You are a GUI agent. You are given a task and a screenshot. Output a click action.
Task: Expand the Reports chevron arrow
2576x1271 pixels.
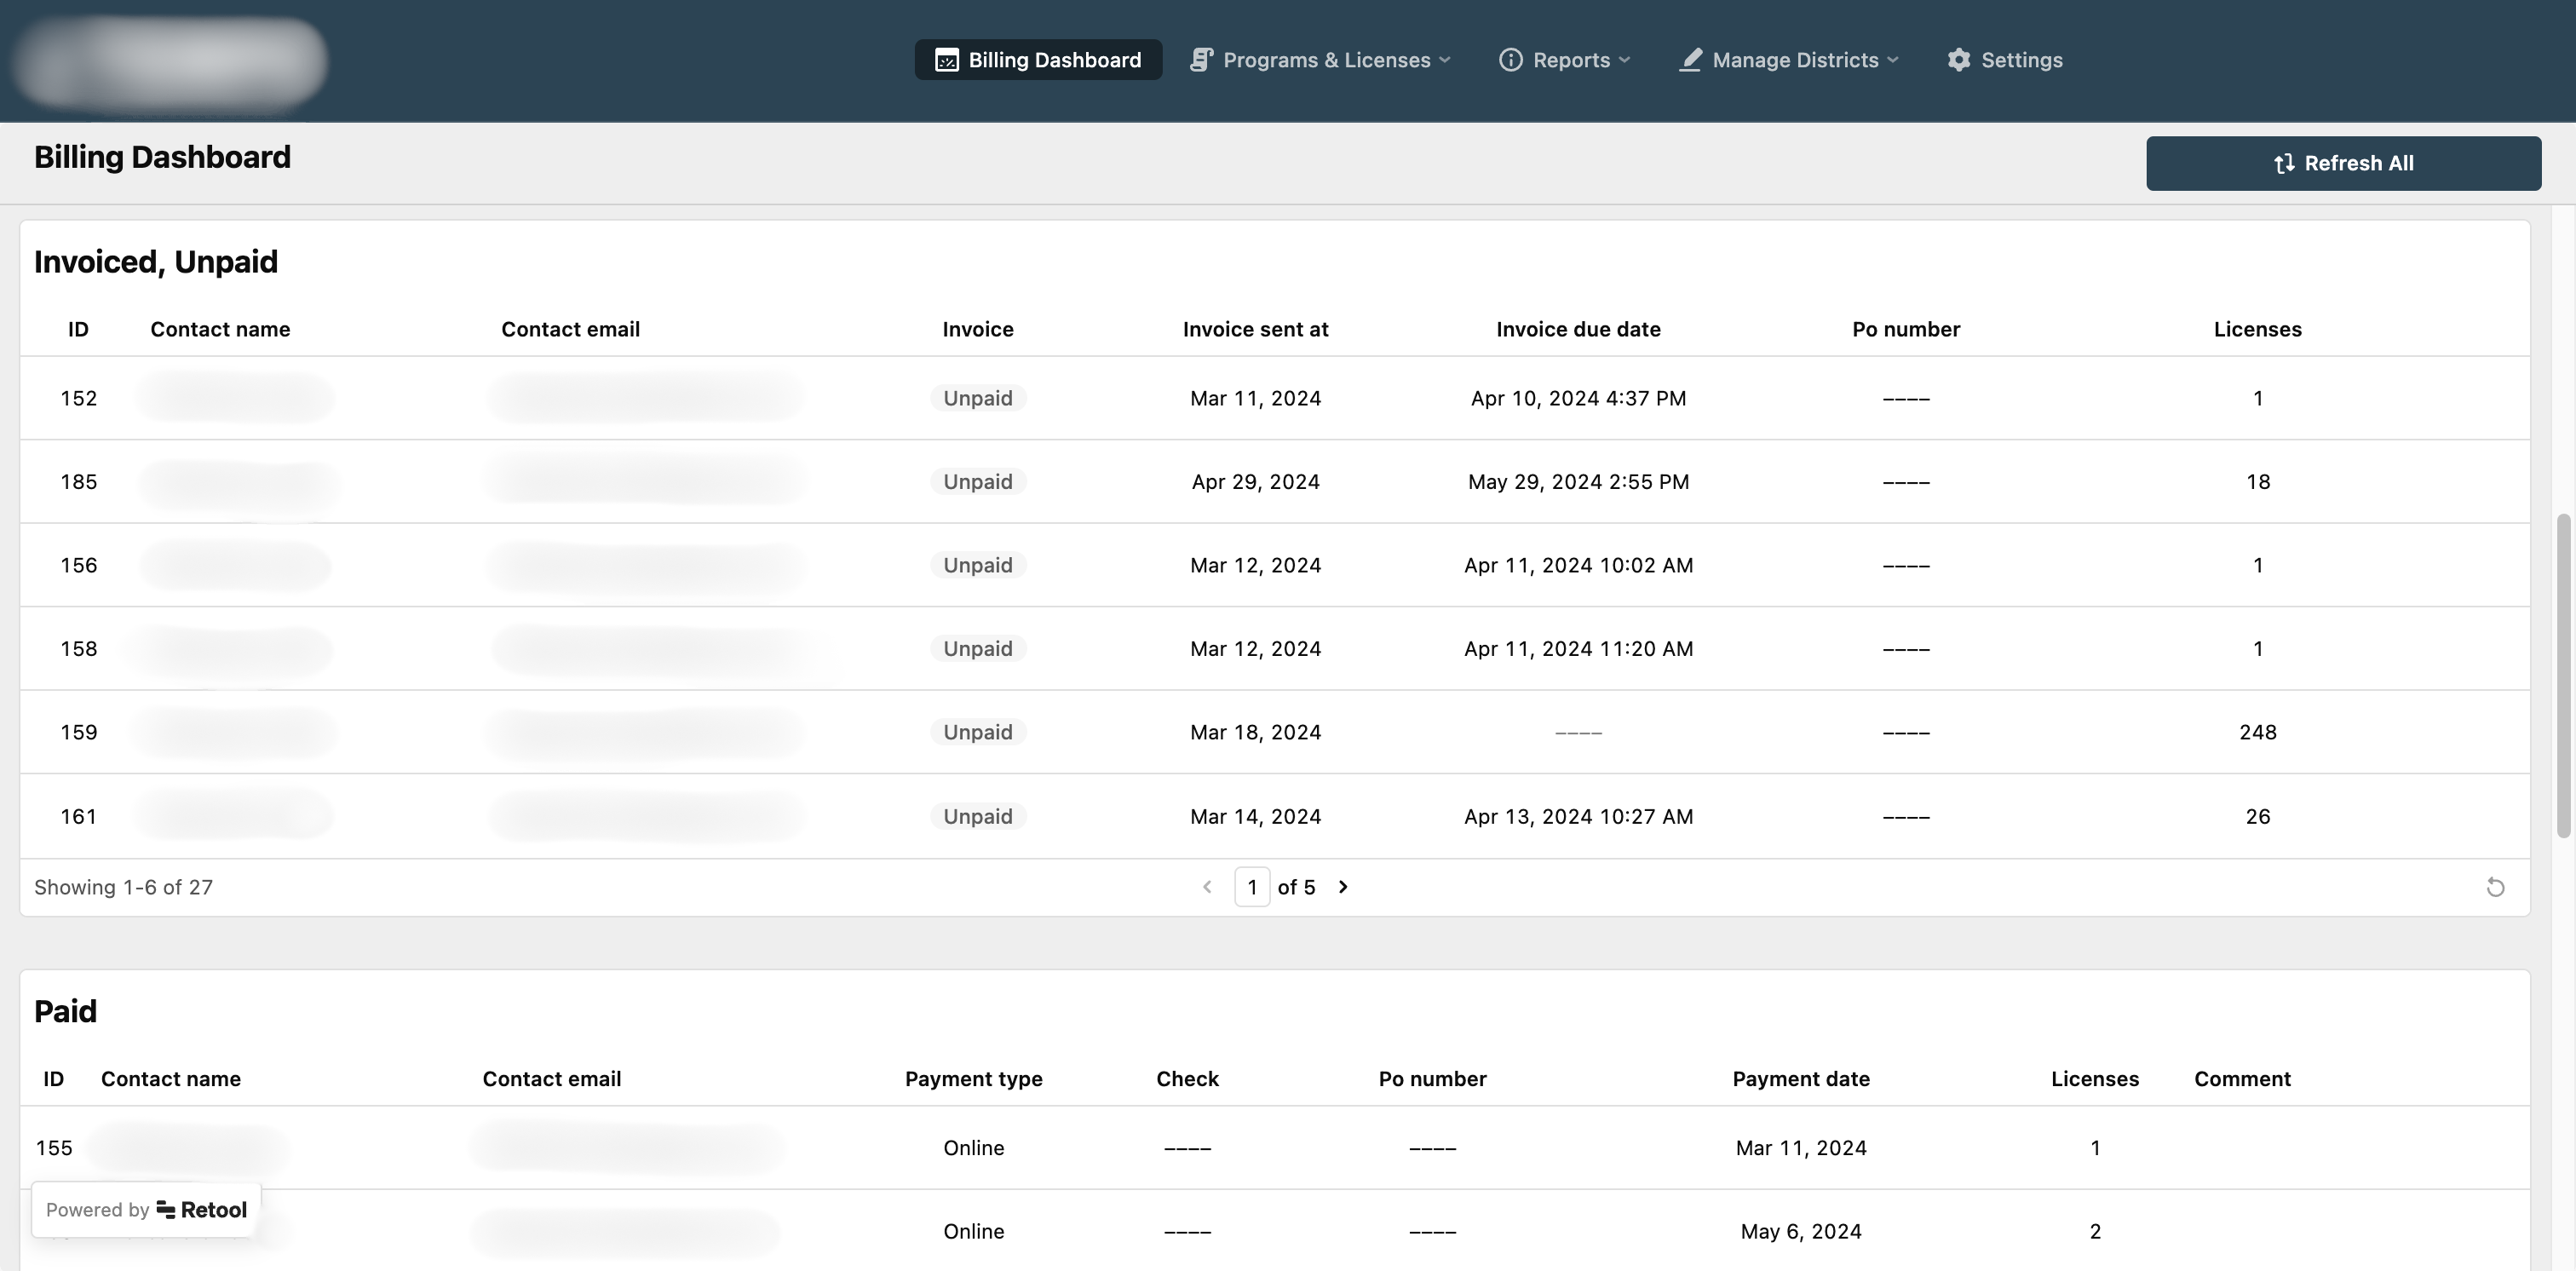point(1624,60)
